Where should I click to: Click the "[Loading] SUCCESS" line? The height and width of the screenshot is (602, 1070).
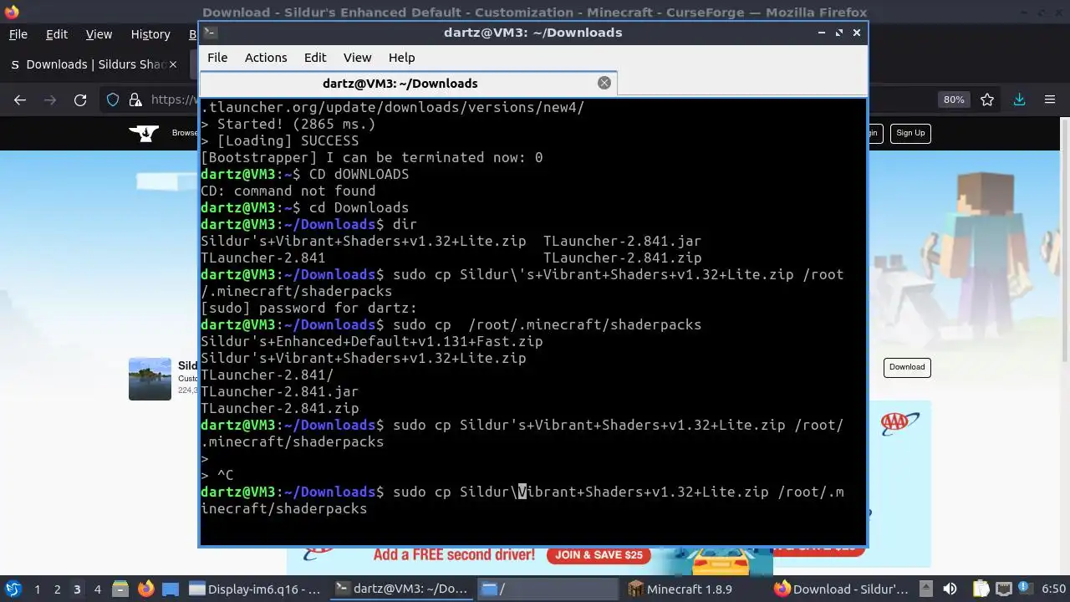coord(280,140)
